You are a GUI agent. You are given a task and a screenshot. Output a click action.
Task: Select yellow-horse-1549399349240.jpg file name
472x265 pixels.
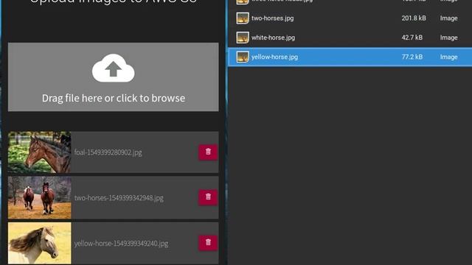[x=121, y=243]
